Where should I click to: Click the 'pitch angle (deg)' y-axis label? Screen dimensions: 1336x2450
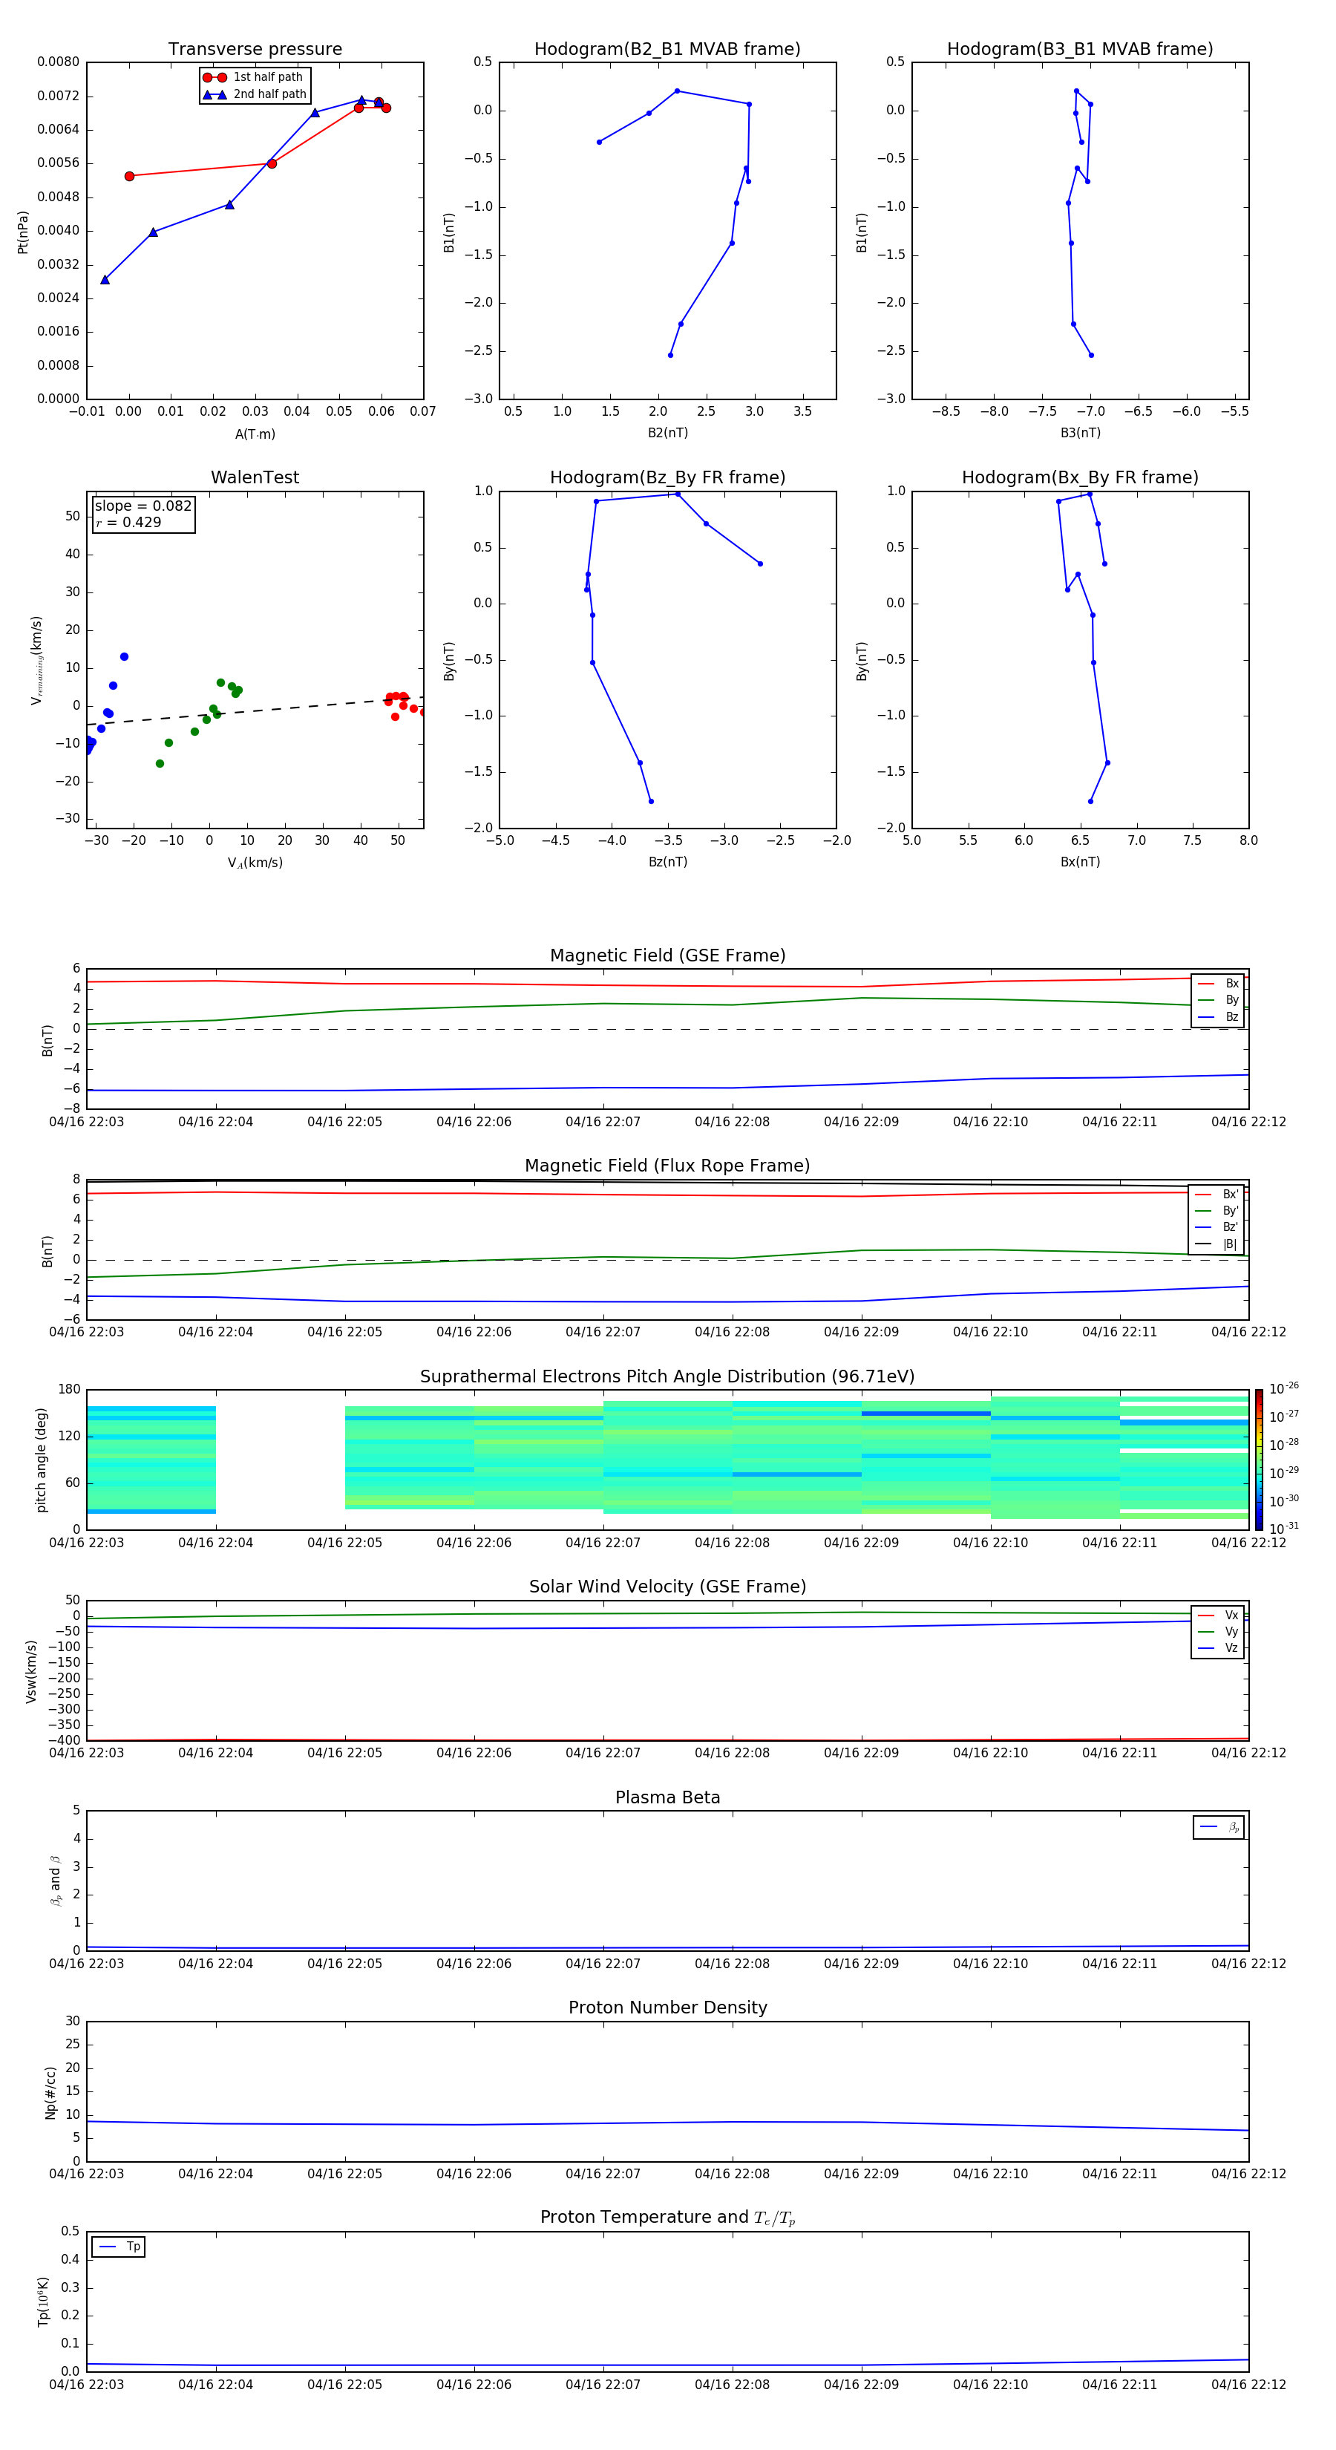(41, 1460)
